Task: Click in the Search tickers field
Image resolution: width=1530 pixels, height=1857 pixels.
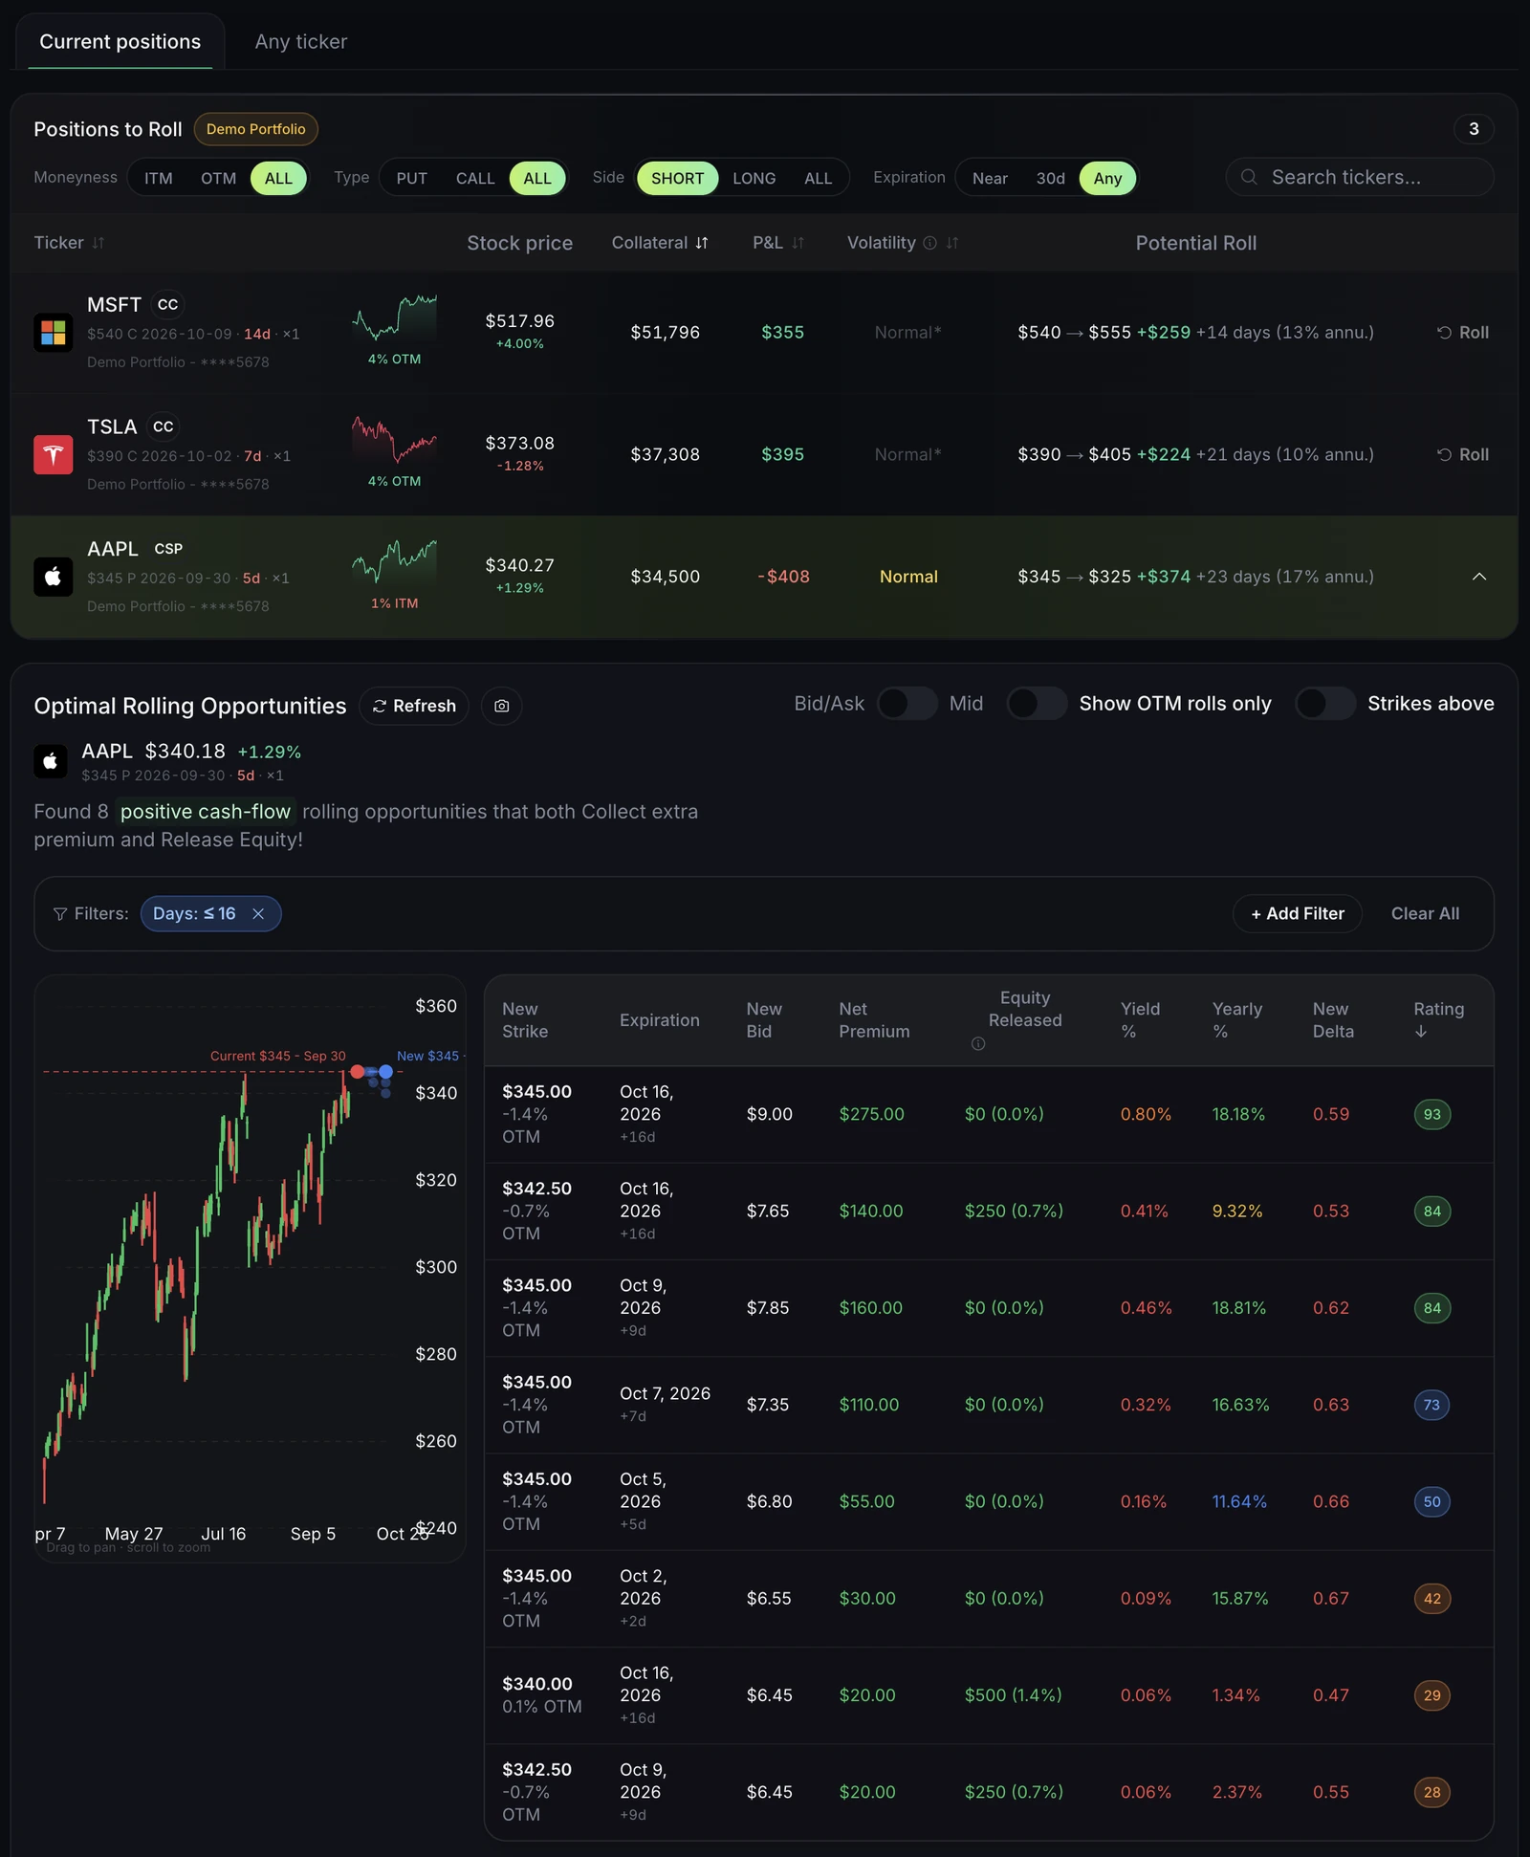Action: tap(1360, 177)
